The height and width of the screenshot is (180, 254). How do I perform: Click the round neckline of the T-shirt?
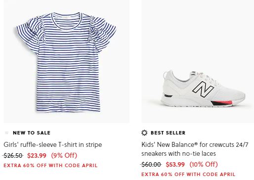coord(67,21)
